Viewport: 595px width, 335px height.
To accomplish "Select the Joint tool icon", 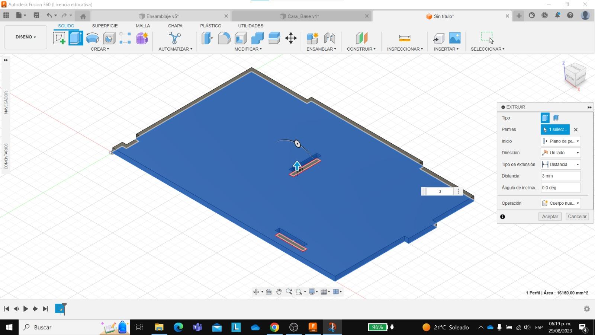I will tap(329, 38).
